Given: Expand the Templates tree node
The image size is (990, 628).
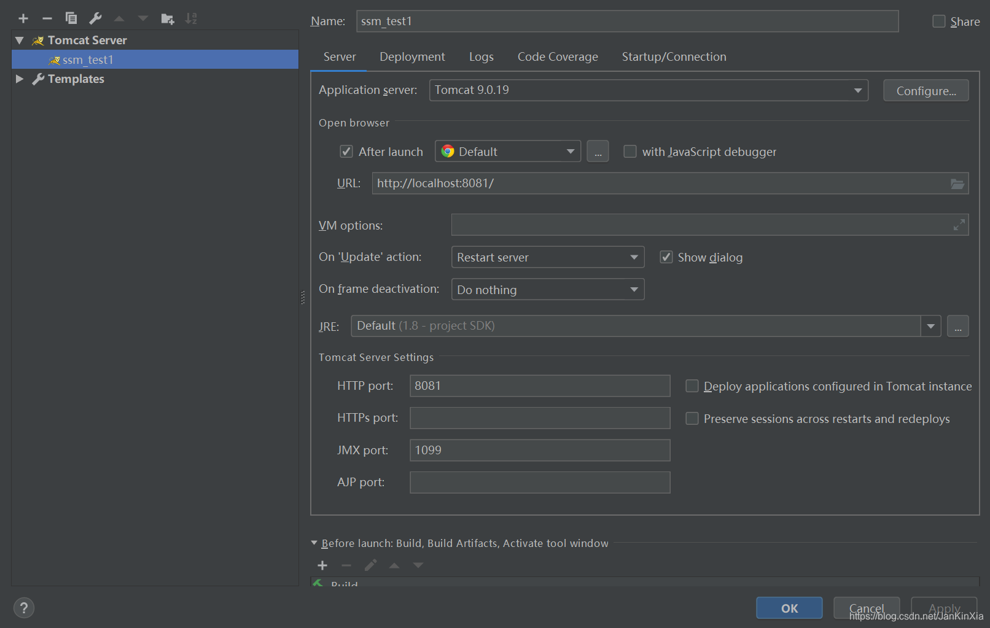Looking at the screenshot, I should click(x=20, y=79).
